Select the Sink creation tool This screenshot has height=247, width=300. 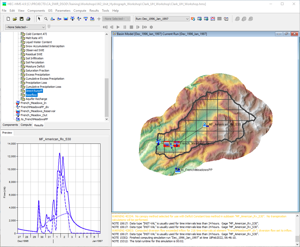coord(92,19)
